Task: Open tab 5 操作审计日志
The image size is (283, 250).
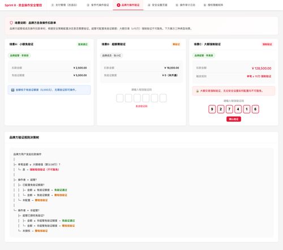Action: point(185,5)
